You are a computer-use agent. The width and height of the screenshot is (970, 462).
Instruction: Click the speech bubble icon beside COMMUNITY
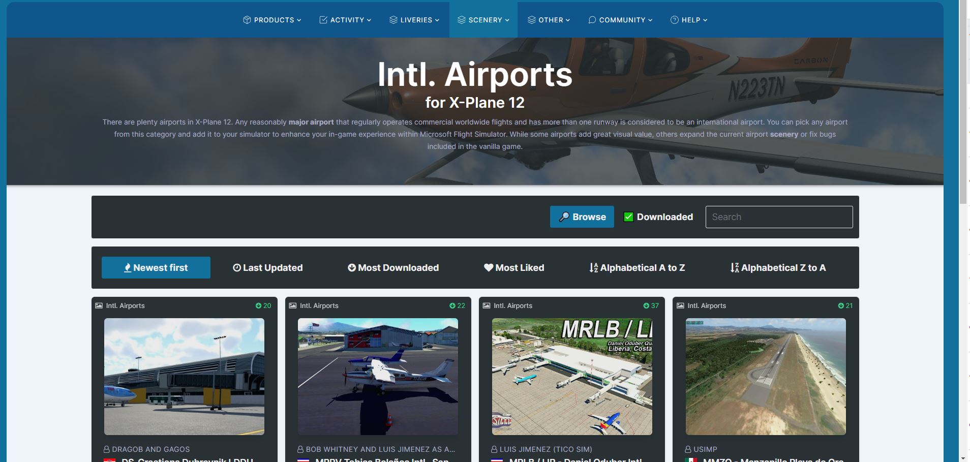pos(592,20)
